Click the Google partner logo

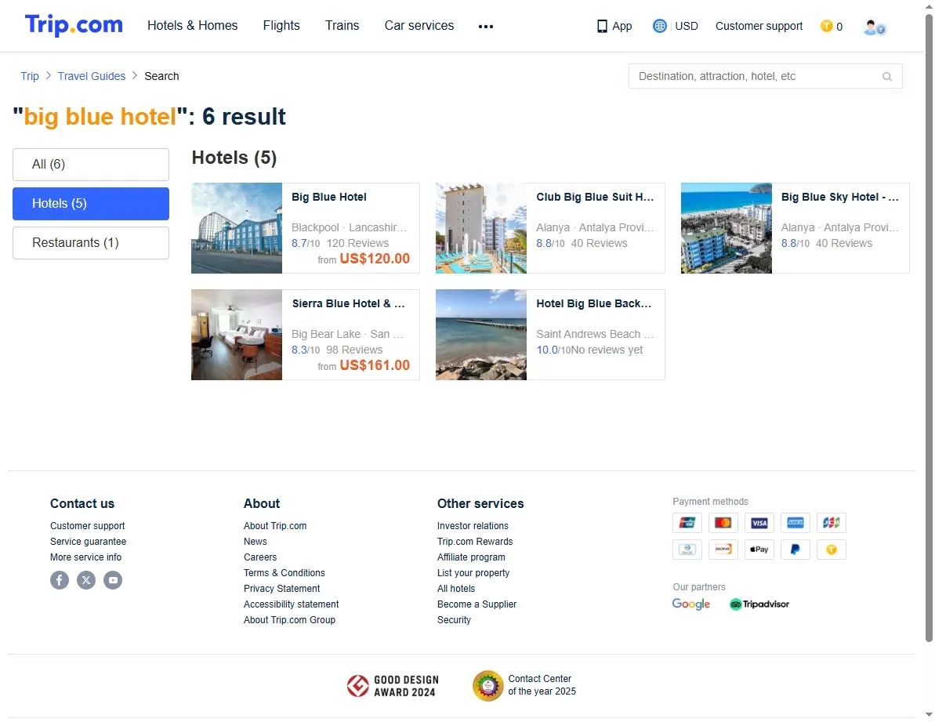pyautogui.click(x=691, y=604)
